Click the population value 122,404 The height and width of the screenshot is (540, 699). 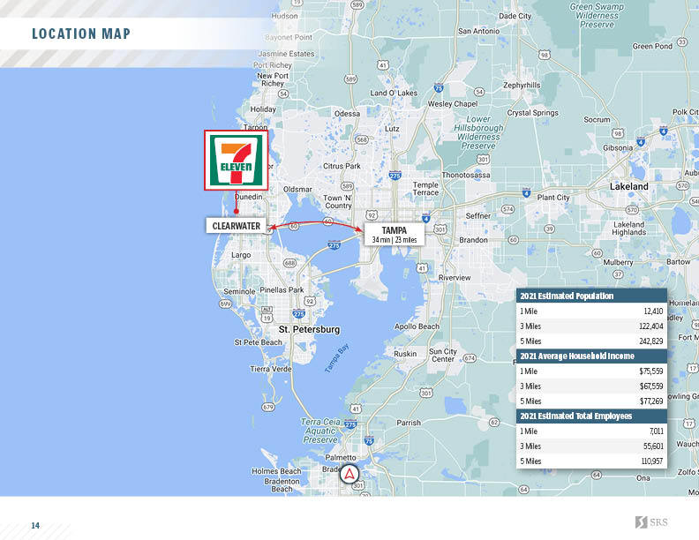pyautogui.click(x=650, y=326)
